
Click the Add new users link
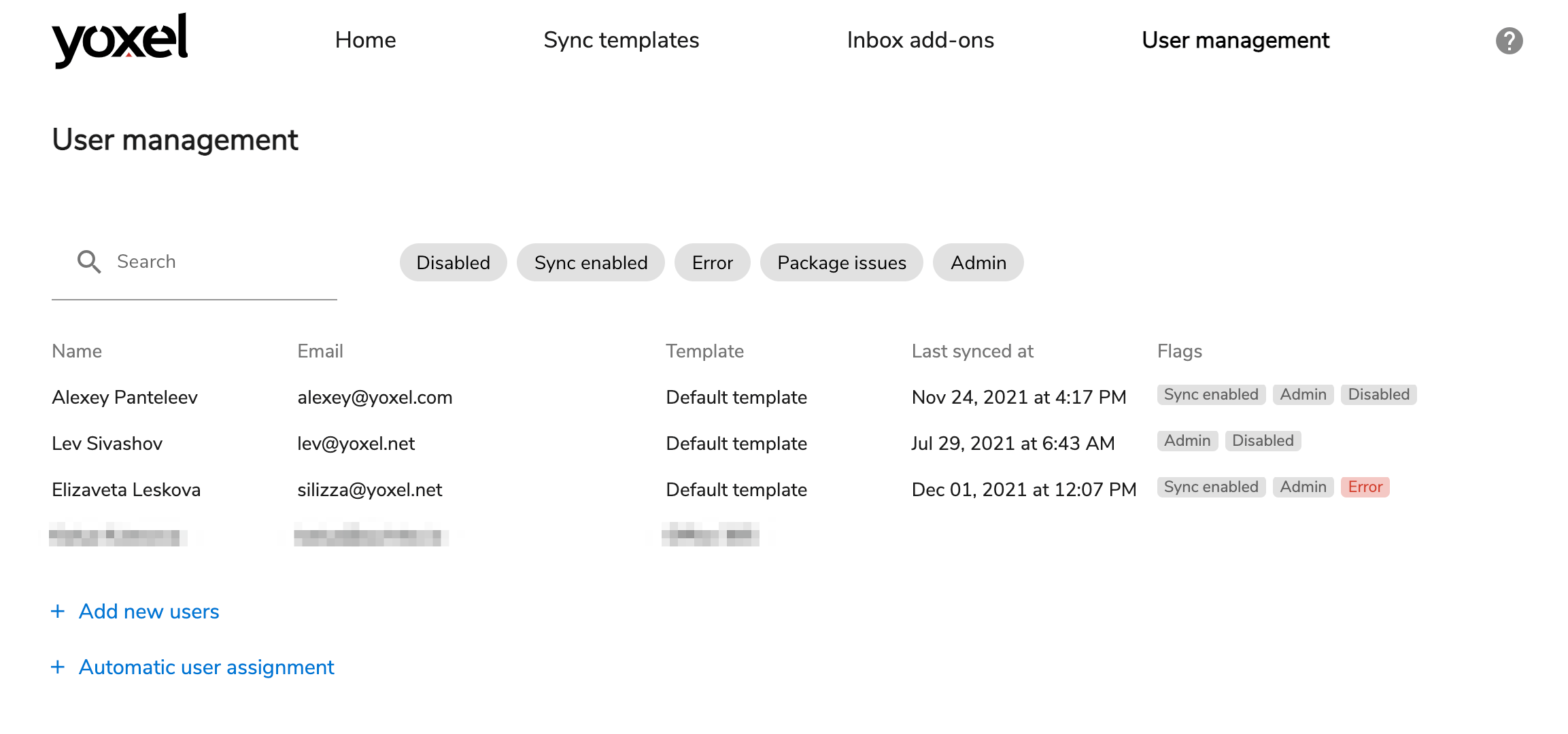tap(149, 612)
